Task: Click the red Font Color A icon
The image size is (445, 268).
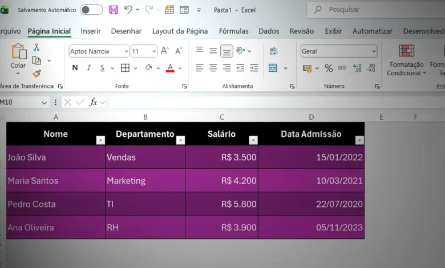Action: pos(170,68)
